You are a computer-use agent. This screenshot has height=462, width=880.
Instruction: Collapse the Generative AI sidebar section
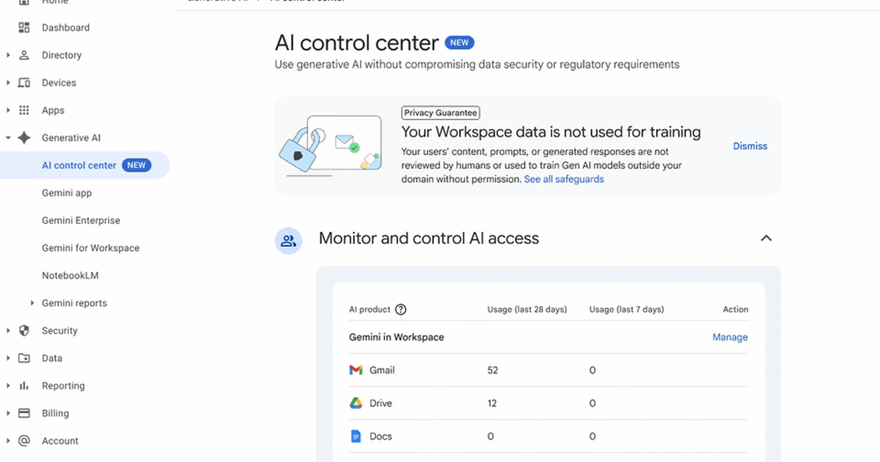click(8, 138)
